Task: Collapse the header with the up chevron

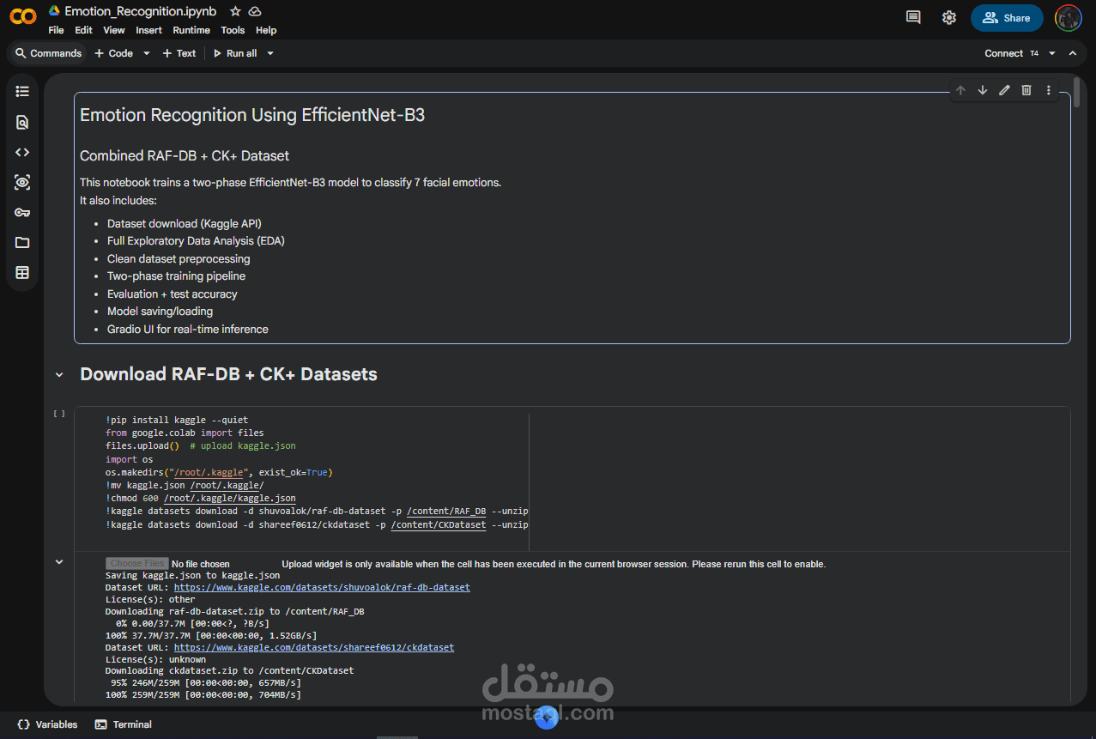Action: 1073,53
